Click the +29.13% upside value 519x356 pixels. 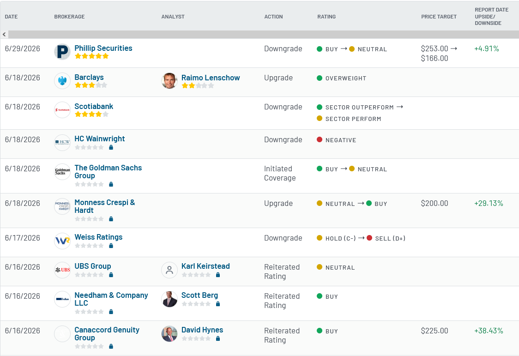coord(489,203)
